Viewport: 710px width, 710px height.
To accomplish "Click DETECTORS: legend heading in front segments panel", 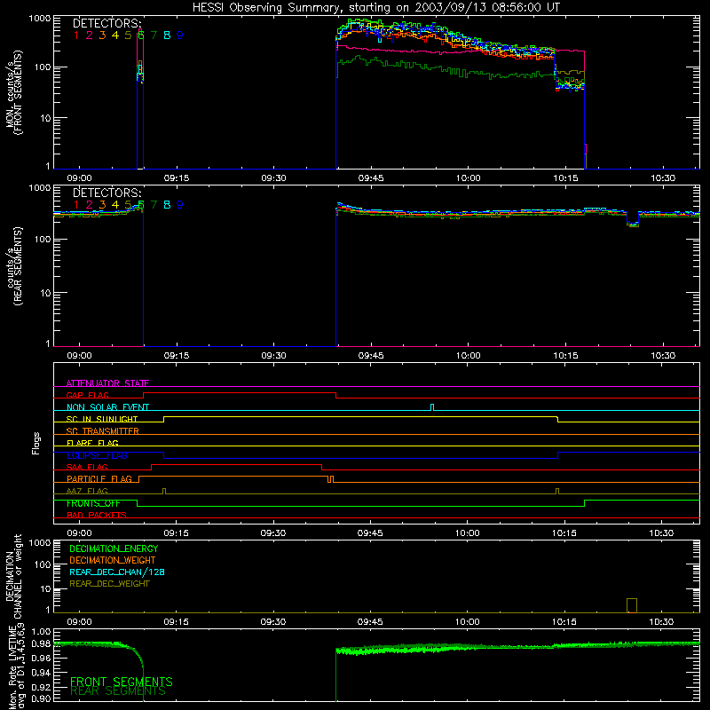I will pos(107,24).
